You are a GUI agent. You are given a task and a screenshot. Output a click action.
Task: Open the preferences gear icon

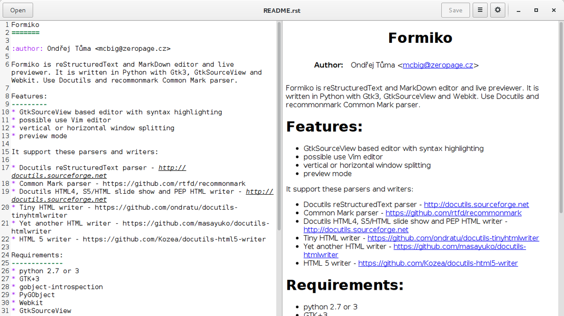[498, 10]
